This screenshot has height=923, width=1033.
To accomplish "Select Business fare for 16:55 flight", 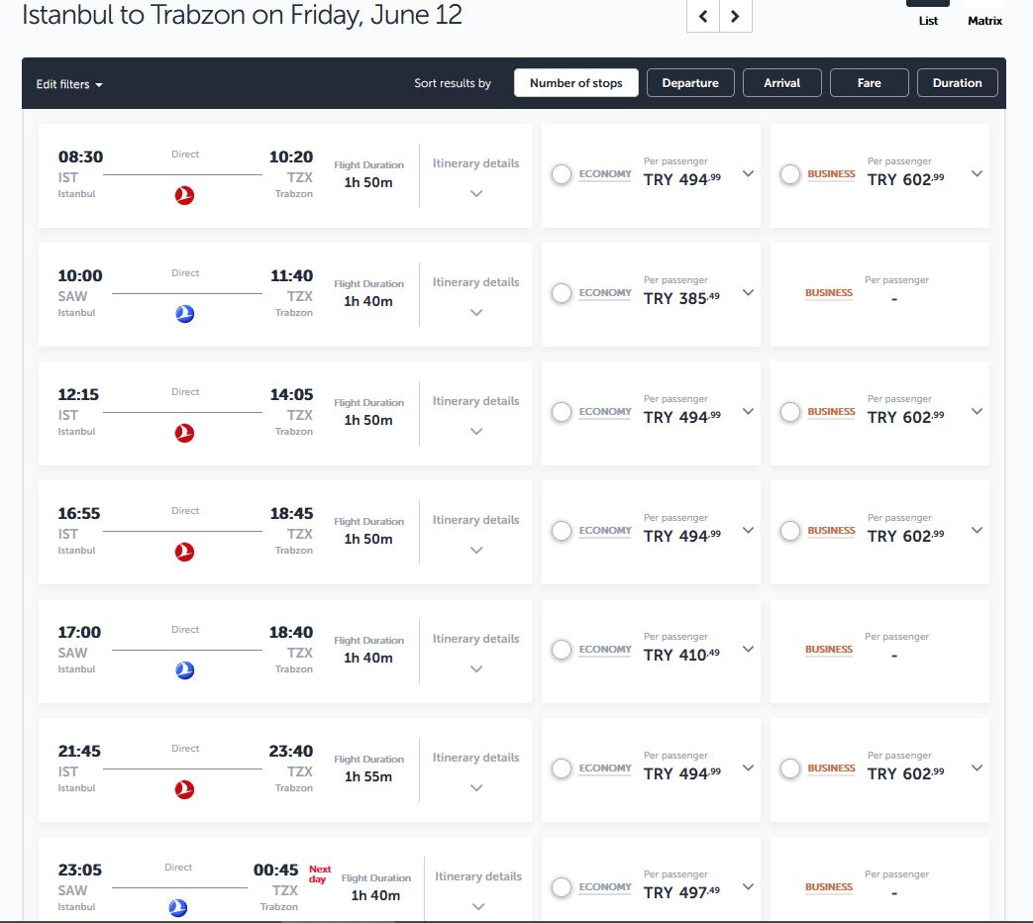I will tap(790, 531).
